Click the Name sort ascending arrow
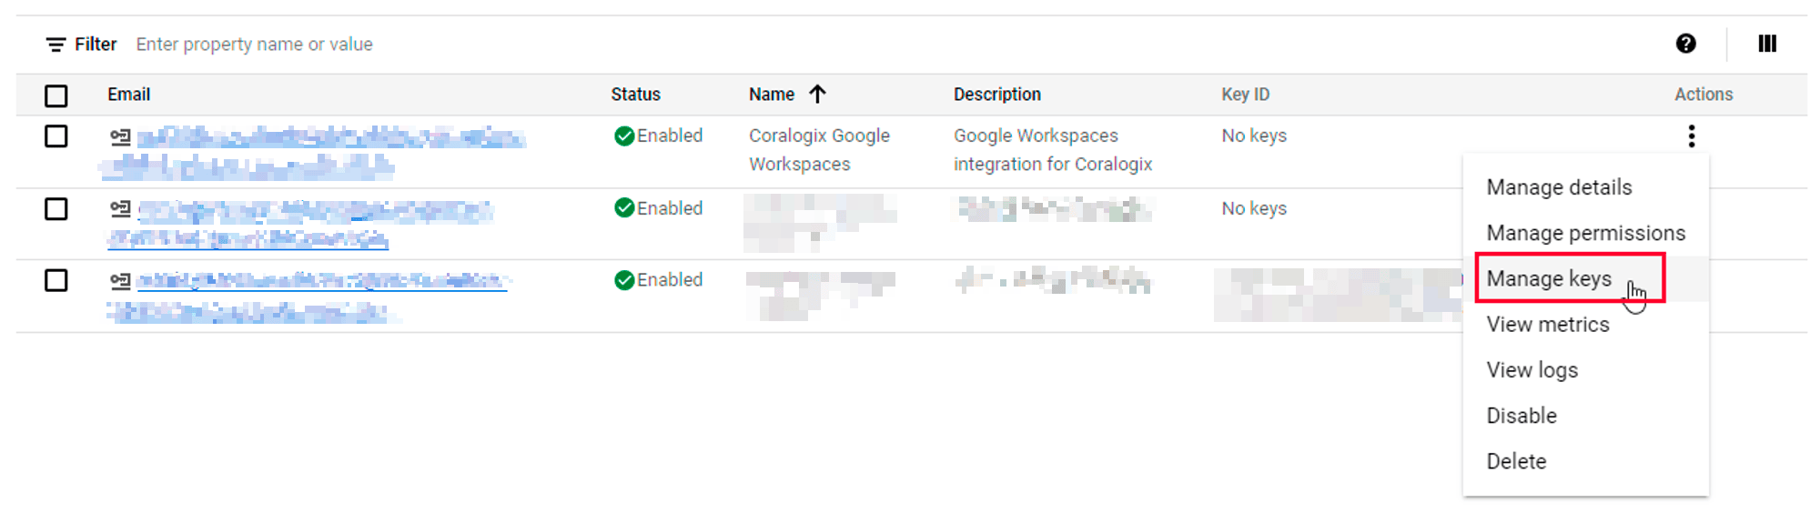 817,94
